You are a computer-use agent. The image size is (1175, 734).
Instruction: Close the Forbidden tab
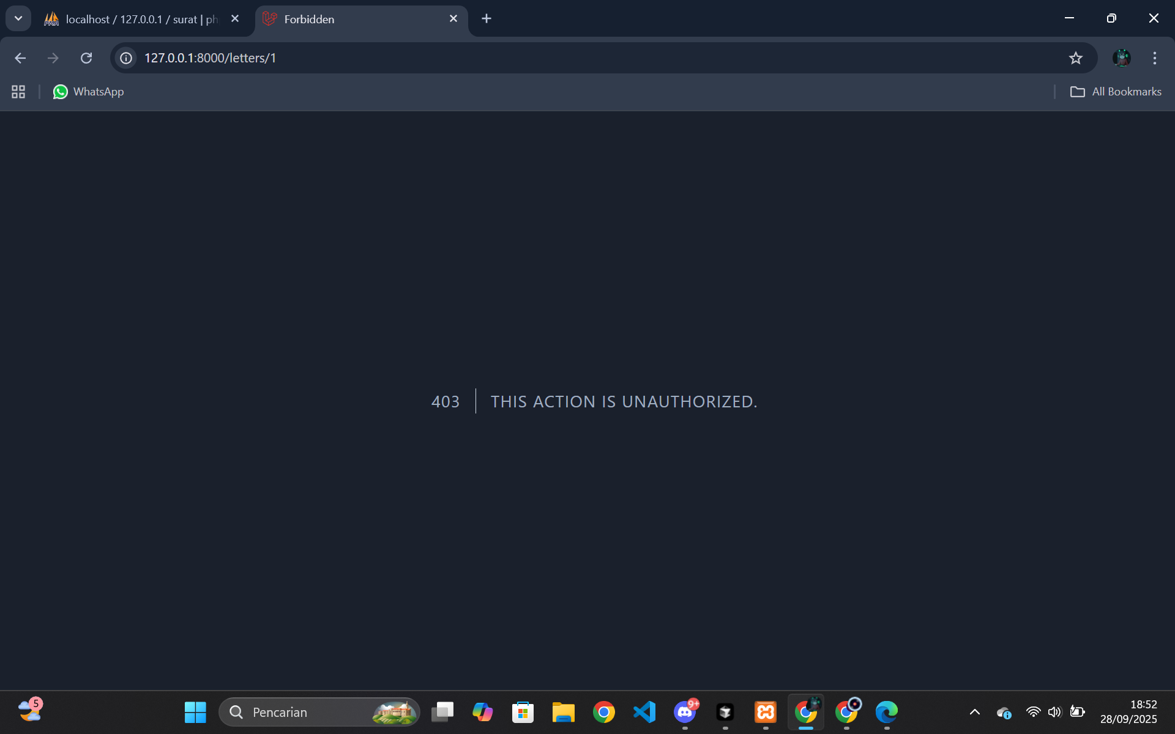pos(453,19)
